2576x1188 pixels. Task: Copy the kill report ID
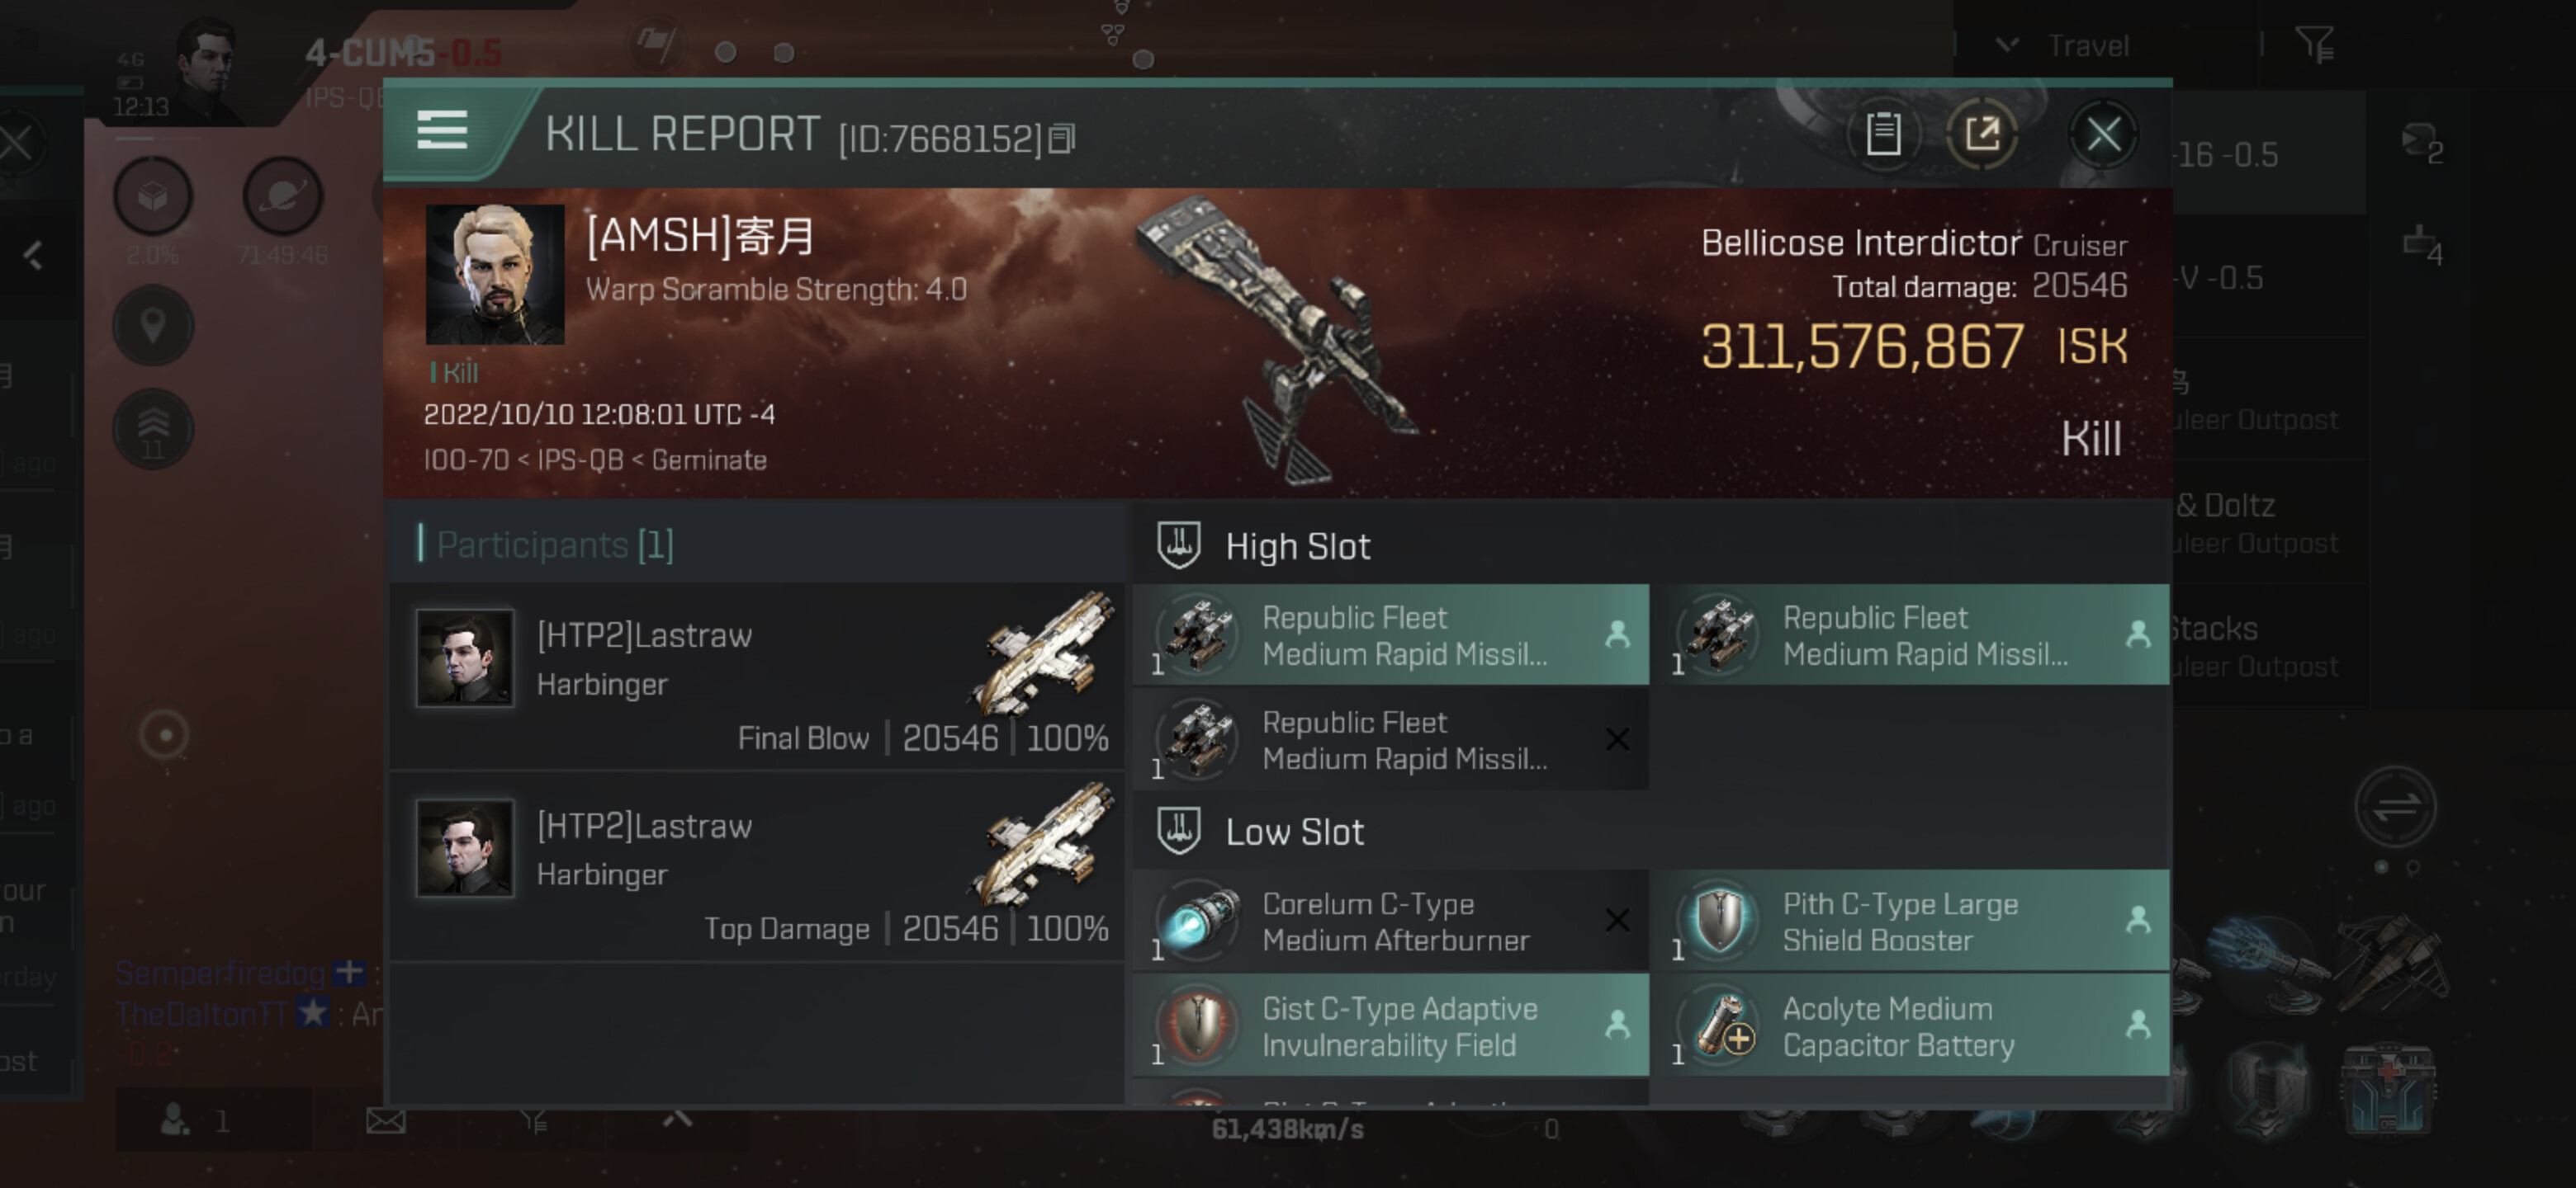tap(1062, 138)
